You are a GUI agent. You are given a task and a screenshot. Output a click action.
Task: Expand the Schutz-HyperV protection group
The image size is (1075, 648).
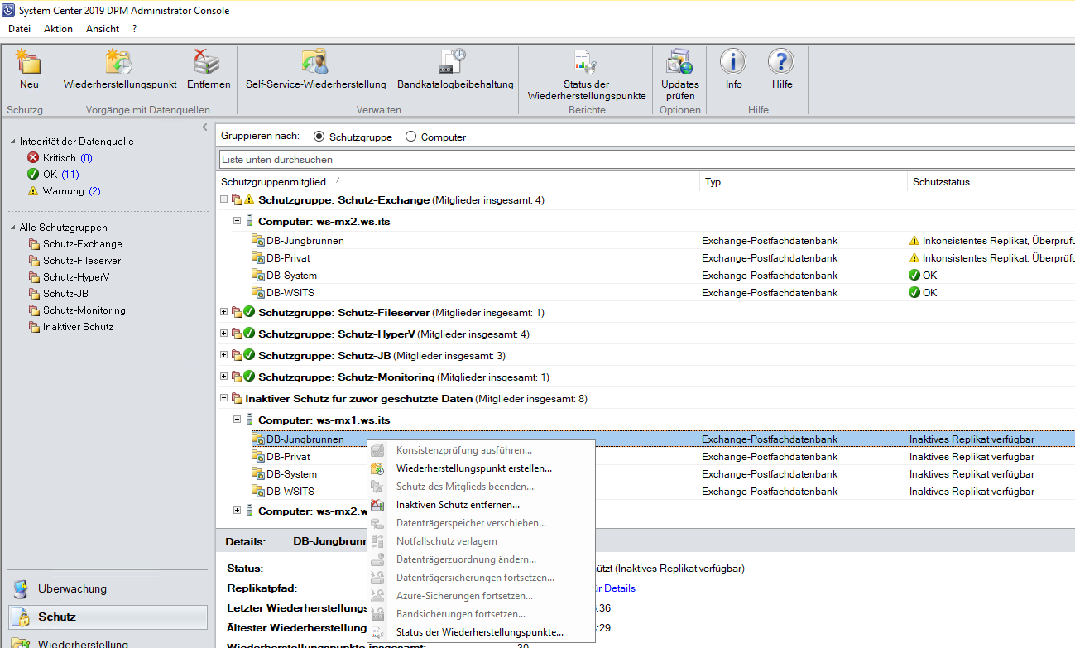click(x=224, y=334)
